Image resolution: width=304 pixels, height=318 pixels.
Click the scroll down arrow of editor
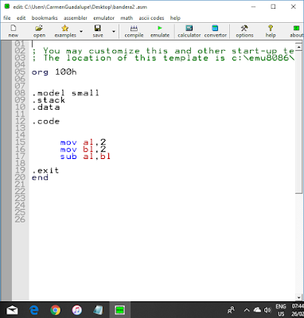coord(298,297)
